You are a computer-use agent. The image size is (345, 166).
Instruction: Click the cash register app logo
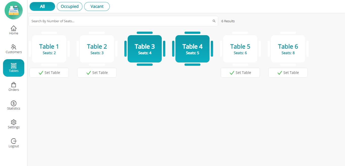14,10
